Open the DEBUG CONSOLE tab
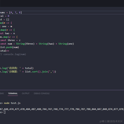The width and height of the screenshot is (124, 124). pos(42,94)
